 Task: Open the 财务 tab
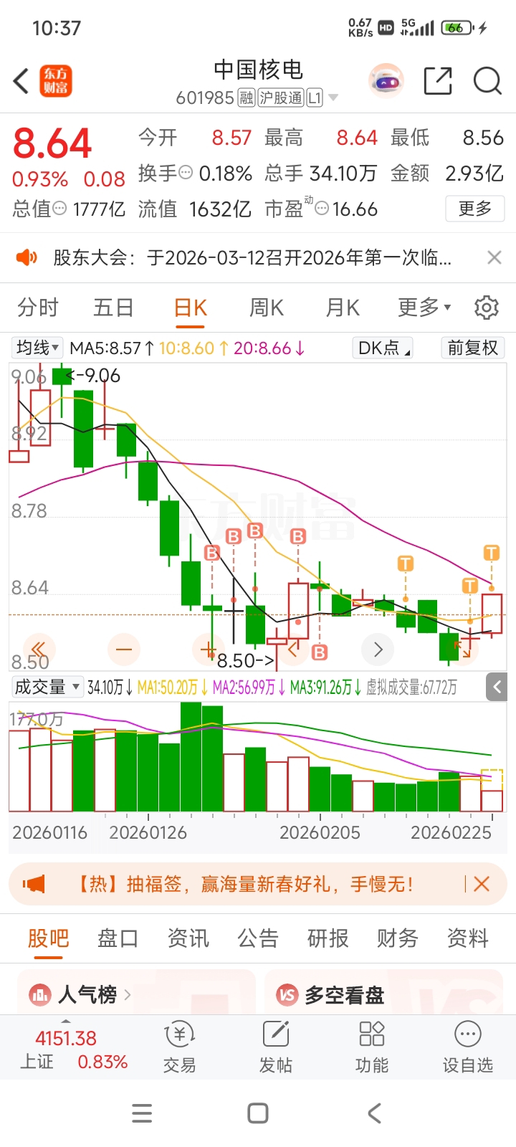click(x=398, y=938)
